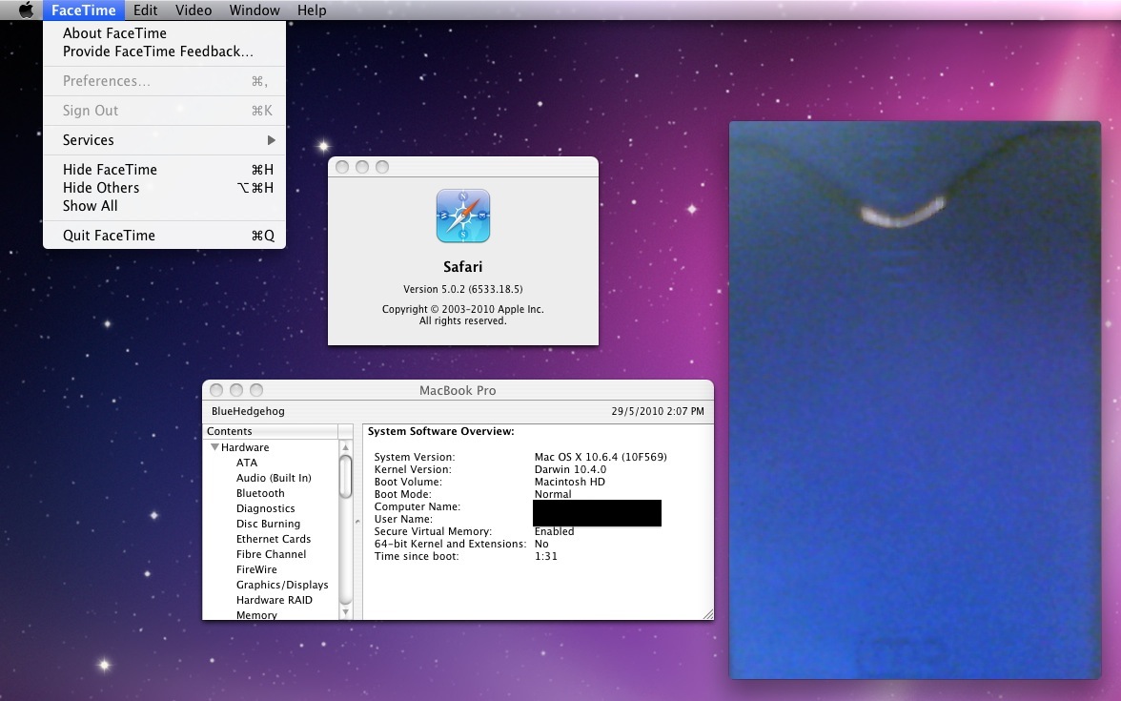Click Mac OS X 10.6.4 (10F569) value
The width and height of the screenshot is (1121, 701).
coord(601,457)
